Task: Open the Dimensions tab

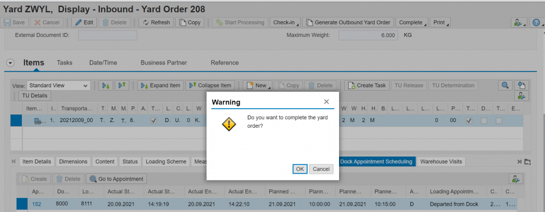Action: 73,161
